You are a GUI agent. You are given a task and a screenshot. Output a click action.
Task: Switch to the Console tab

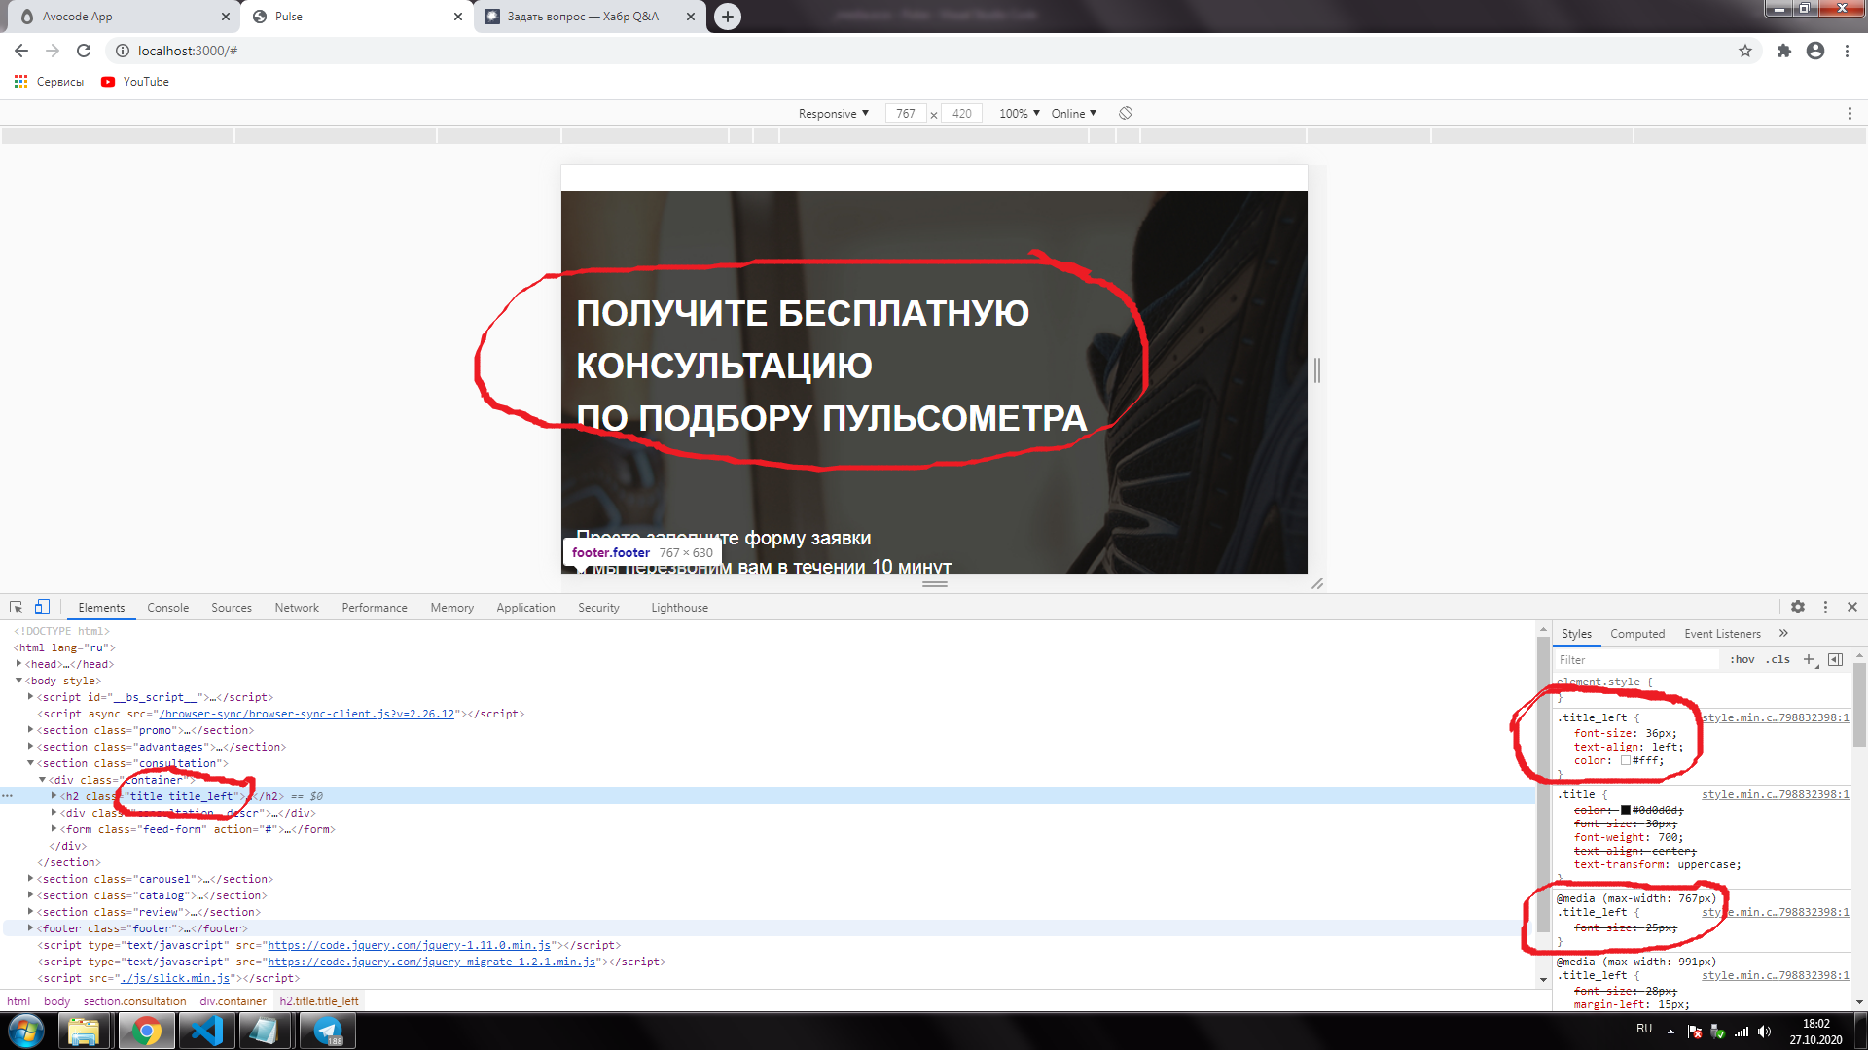[x=167, y=608]
